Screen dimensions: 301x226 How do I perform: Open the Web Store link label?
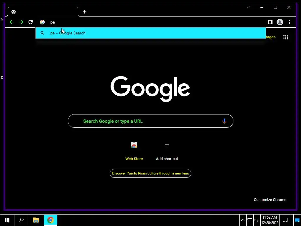point(134,159)
